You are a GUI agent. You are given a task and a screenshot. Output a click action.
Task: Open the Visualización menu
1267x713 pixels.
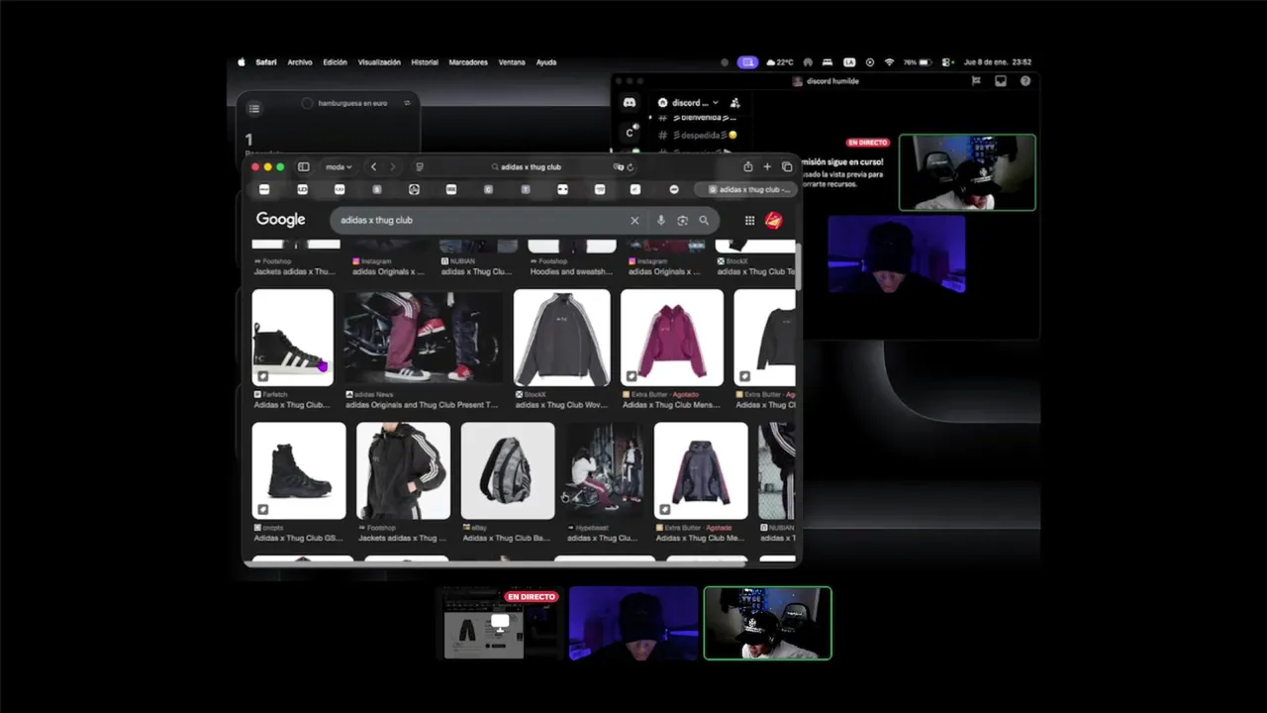pos(379,62)
